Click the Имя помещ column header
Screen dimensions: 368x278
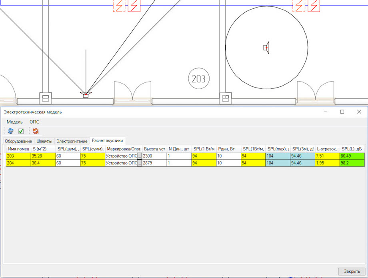18,149
